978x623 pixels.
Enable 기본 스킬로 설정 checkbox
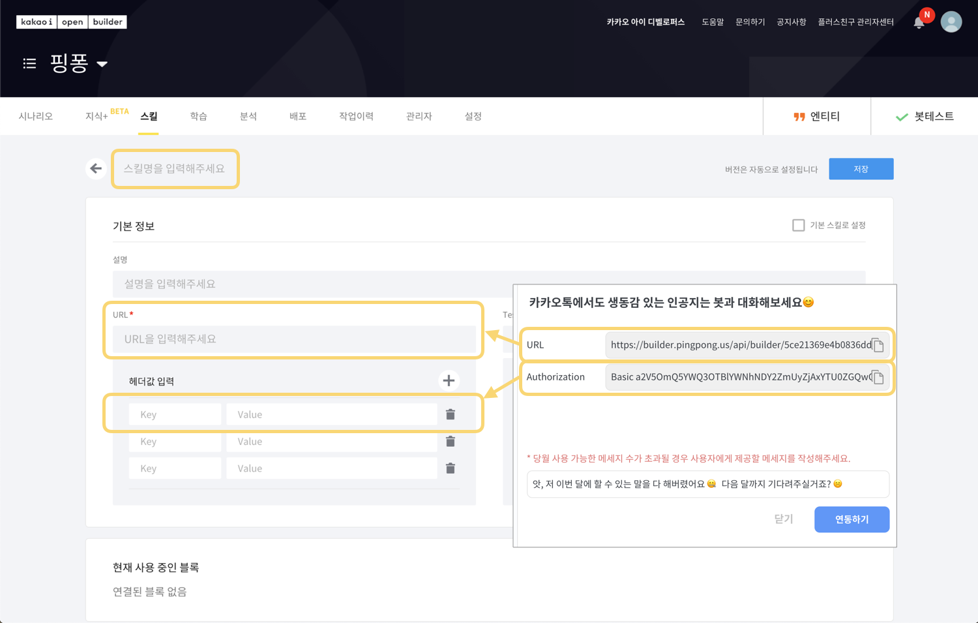coord(798,225)
